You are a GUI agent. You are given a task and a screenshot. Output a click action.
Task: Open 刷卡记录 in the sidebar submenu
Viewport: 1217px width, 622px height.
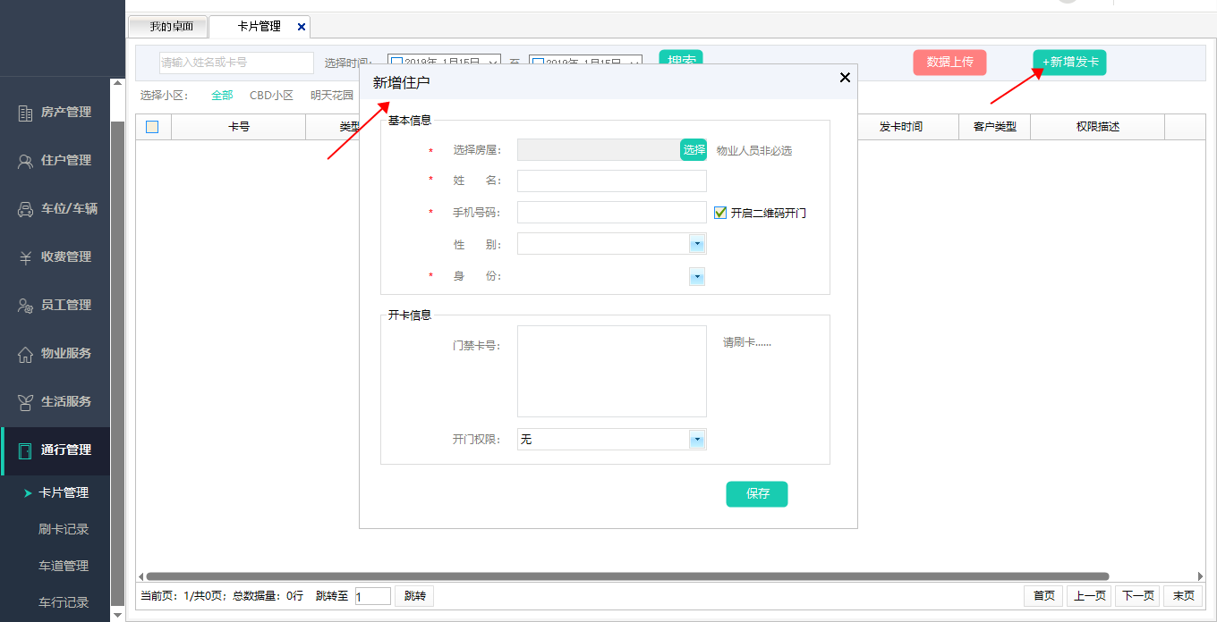[64, 529]
